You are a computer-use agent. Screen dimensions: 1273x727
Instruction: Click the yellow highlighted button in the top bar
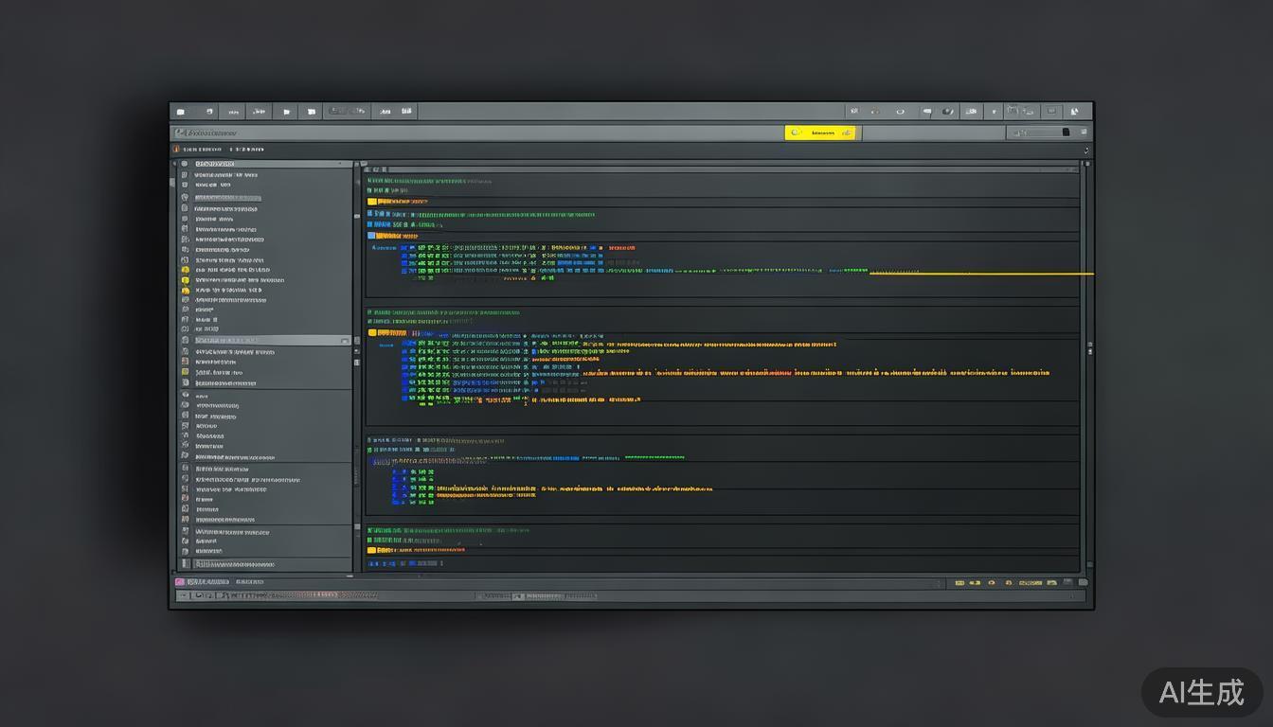point(820,133)
